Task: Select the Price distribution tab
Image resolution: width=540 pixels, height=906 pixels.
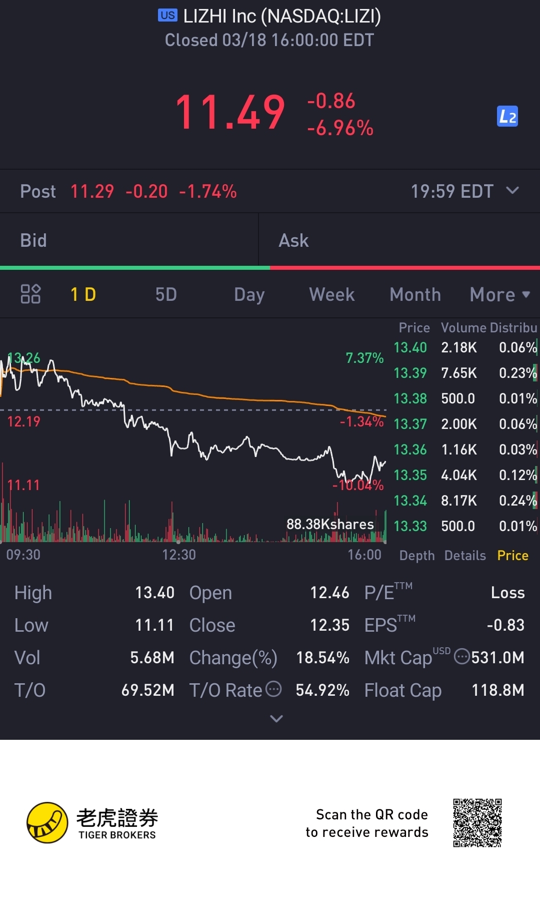Action: pyautogui.click(x=512, y=556)
